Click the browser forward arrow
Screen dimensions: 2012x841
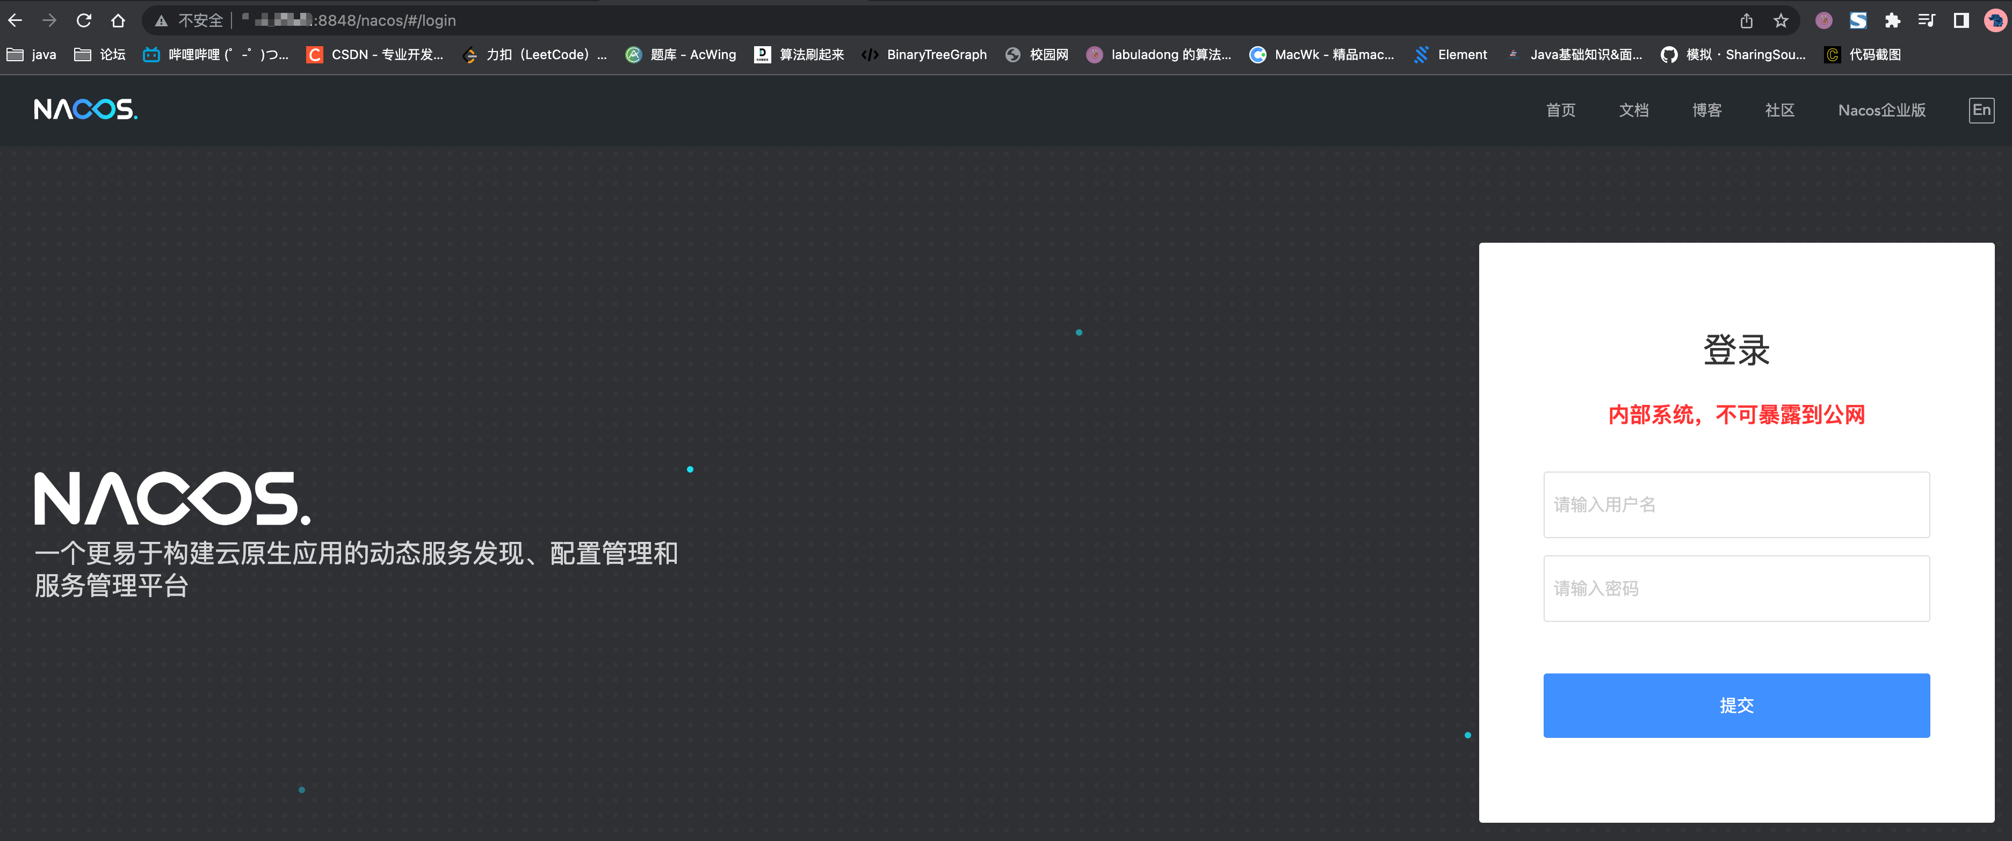coord(49,20)
